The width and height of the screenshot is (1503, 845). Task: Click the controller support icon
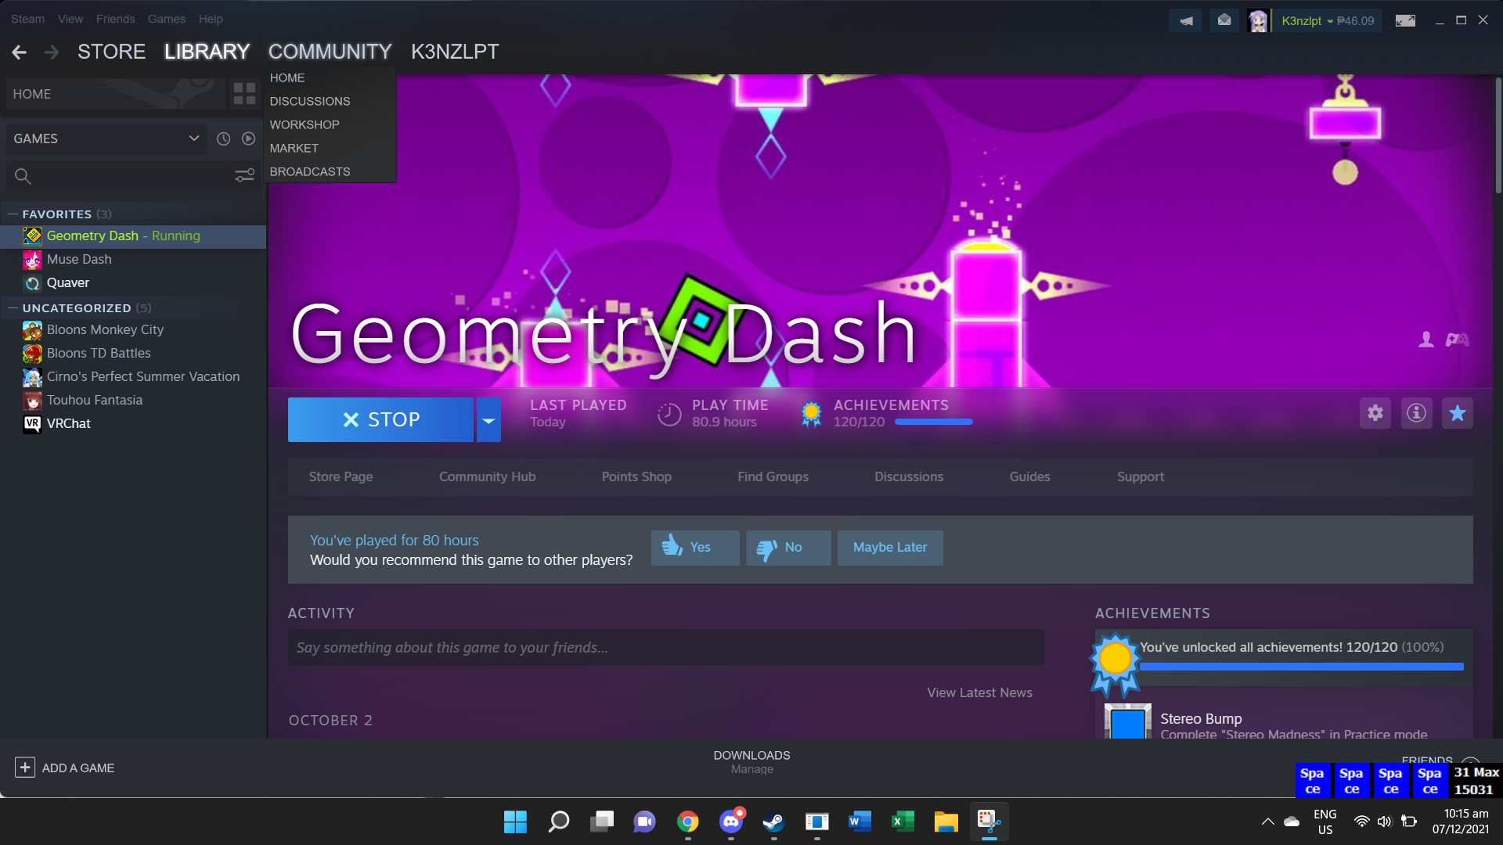[x=1458, y=339]
